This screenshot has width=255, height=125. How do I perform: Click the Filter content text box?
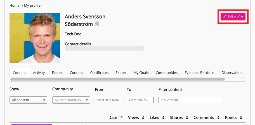point(191,100)
